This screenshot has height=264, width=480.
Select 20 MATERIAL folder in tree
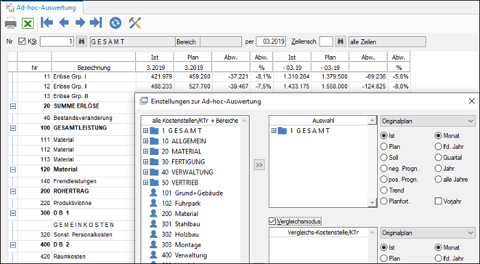click(x=182, y=152)
